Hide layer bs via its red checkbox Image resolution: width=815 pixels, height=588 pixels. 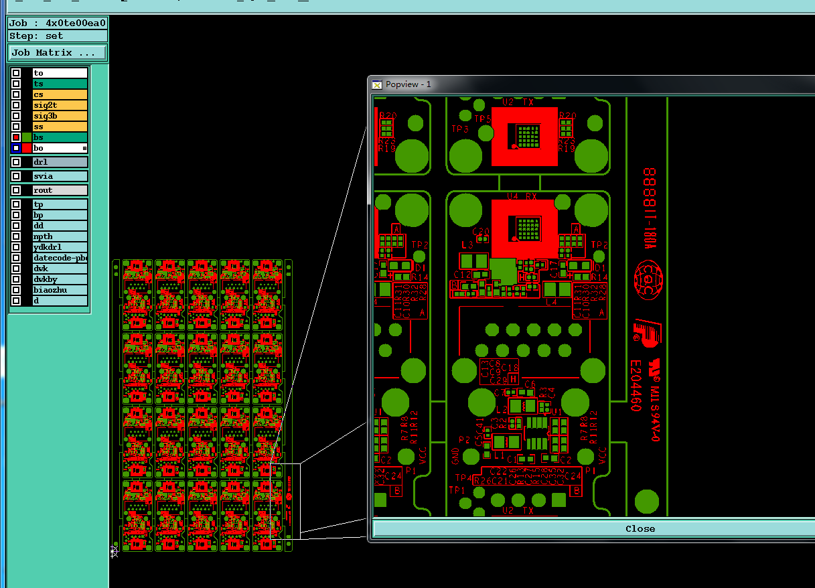[x=16, y=137]
